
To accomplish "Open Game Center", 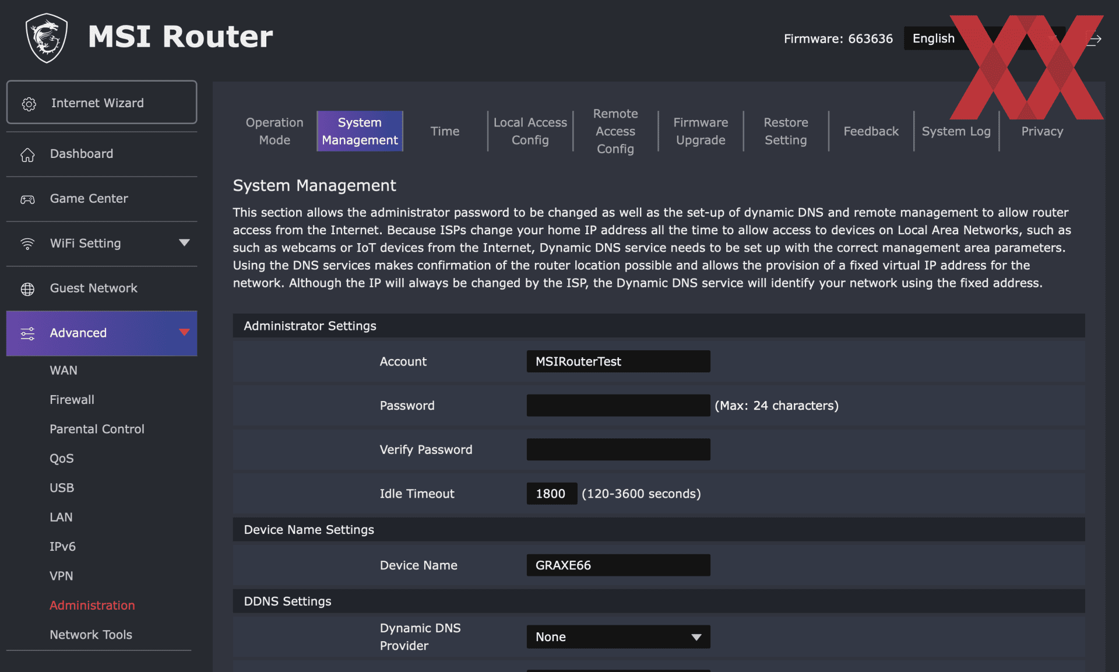I will 101,199.
